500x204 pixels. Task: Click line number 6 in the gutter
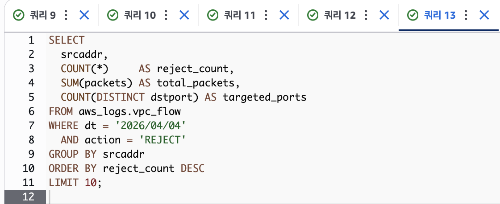point(31,112)
